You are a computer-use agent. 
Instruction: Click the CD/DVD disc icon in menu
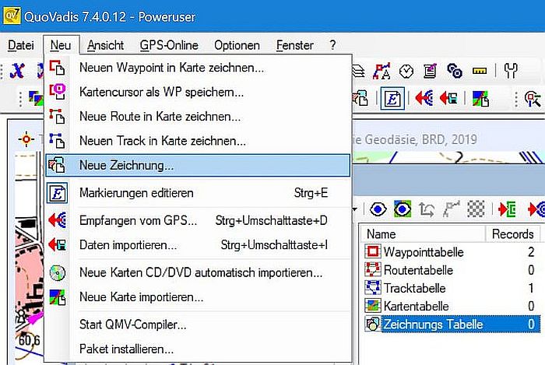pos(57,272)
